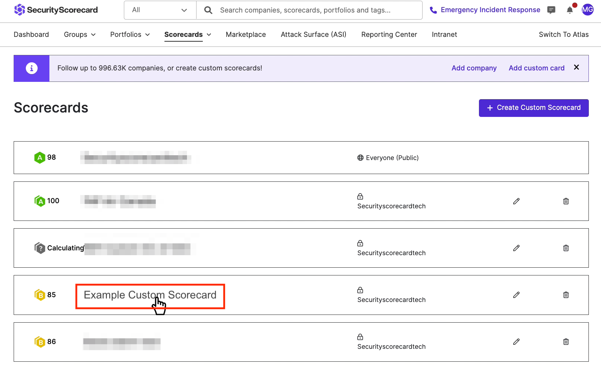Click the SecurityScorecard logo

[x=56, y=10]
